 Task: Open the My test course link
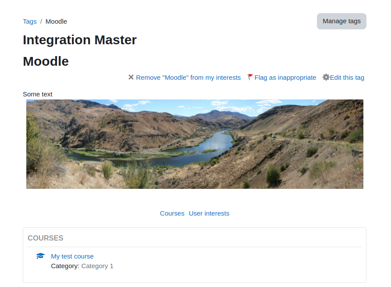click(x=72, y=256)
